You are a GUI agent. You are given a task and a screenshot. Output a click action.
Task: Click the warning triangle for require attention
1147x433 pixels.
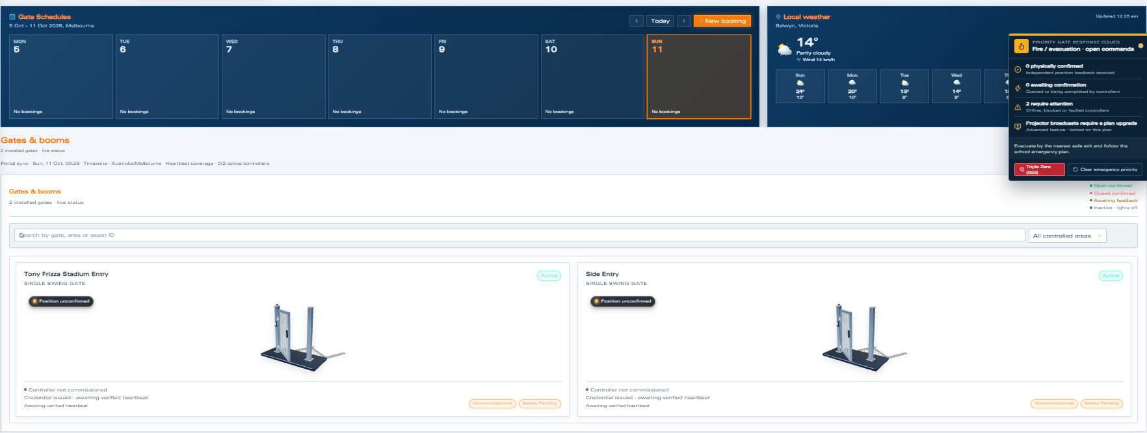pyautogui.click(x=1018, y=107)
